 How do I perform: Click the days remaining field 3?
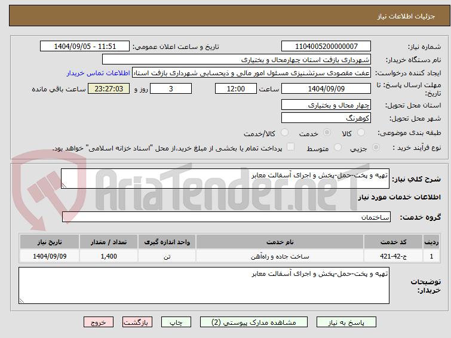pos(171,88)
